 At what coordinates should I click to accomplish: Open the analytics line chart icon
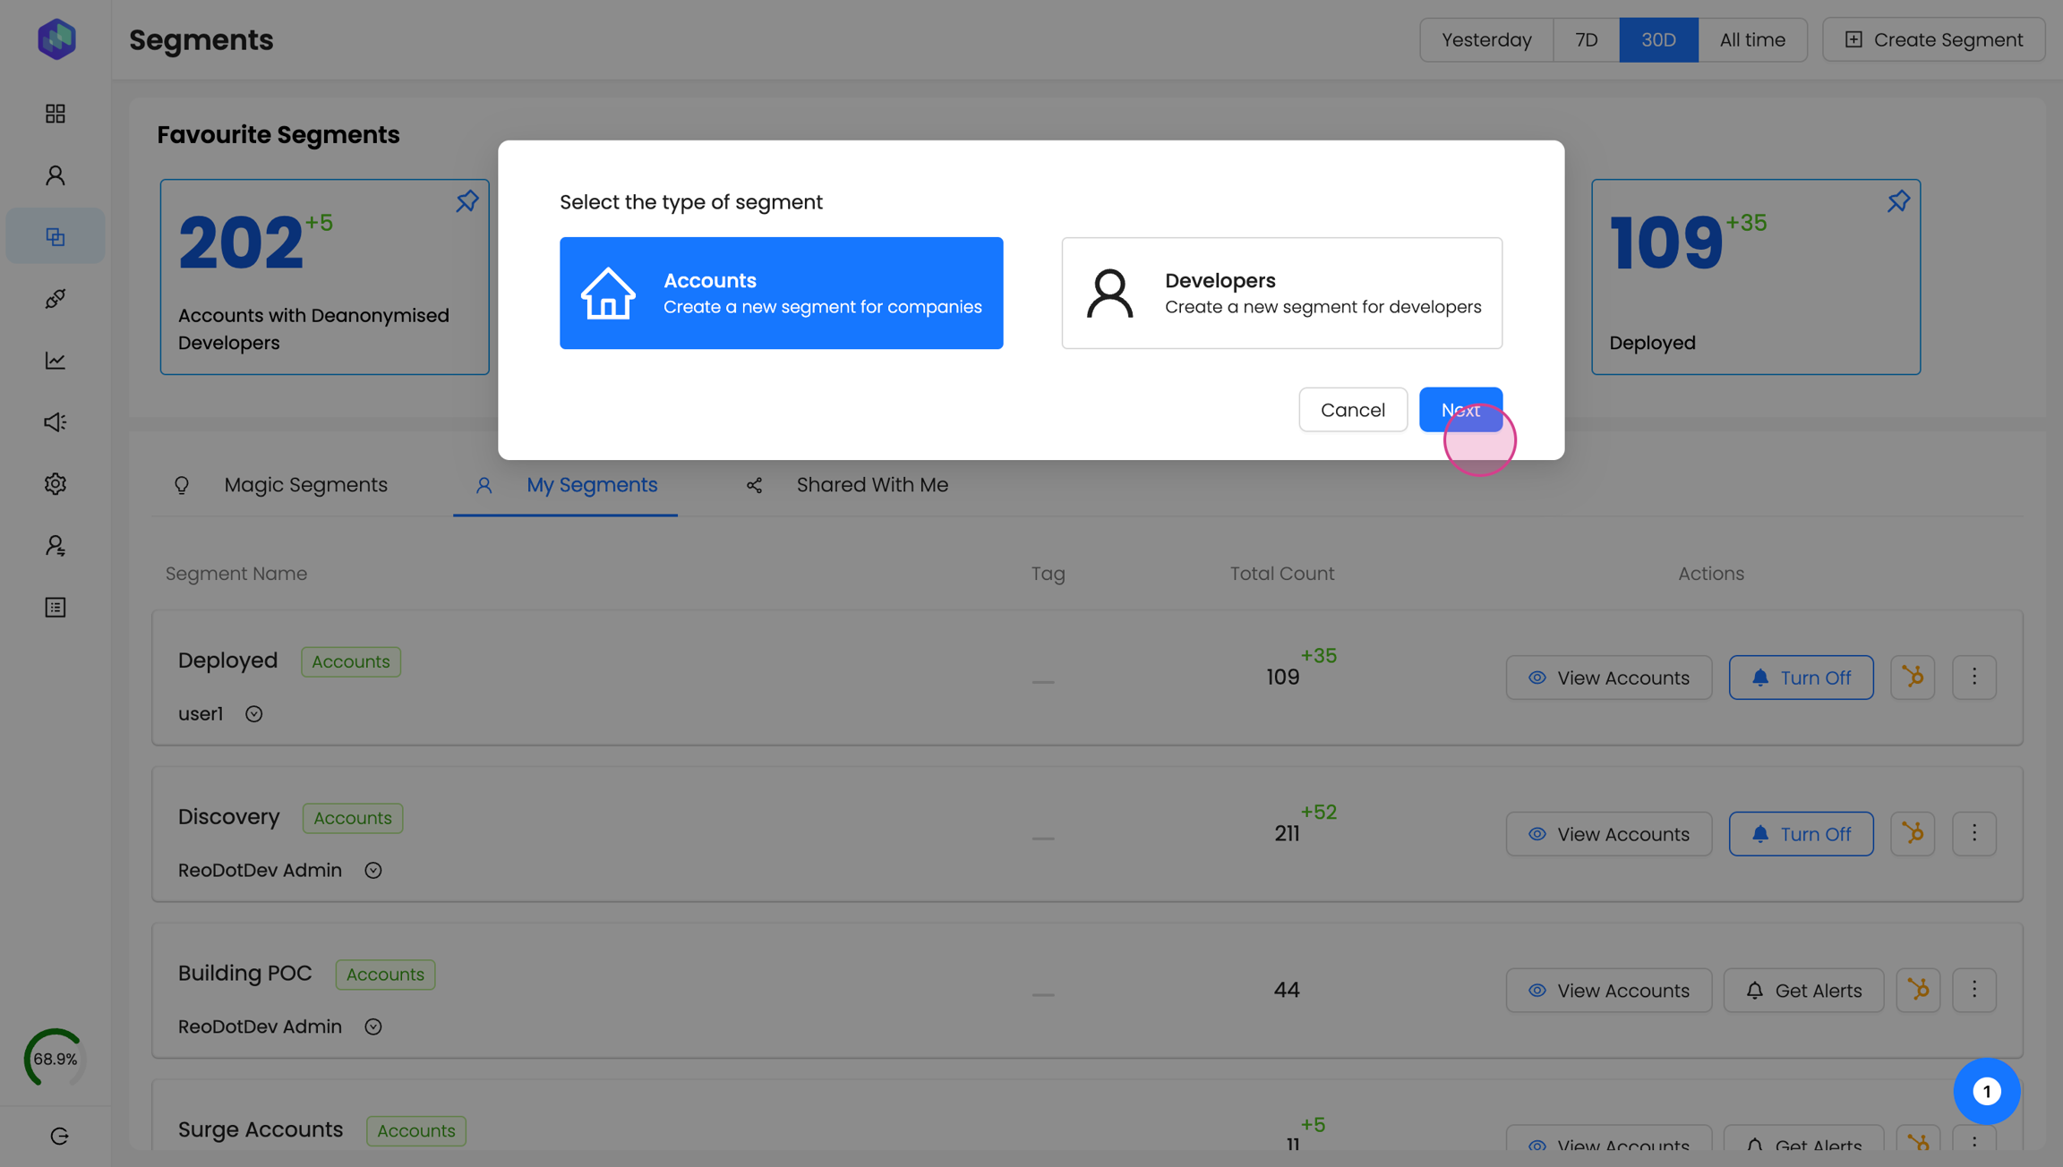click(x=56, y=361)
